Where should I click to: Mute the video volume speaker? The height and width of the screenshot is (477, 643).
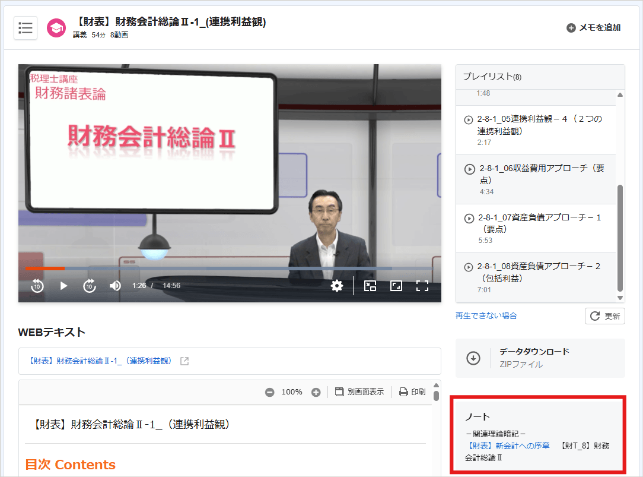(x=115, y=286)
